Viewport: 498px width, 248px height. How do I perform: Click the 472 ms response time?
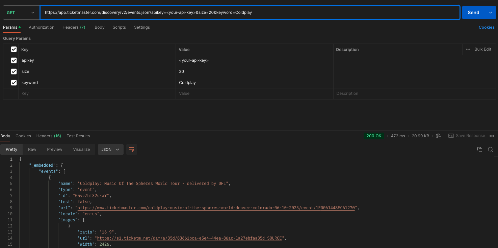pos(398,136)
